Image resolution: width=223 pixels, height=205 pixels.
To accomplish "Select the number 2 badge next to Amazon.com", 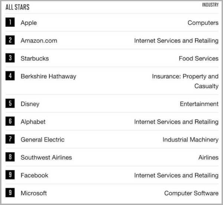I will [x=10, y=40].
